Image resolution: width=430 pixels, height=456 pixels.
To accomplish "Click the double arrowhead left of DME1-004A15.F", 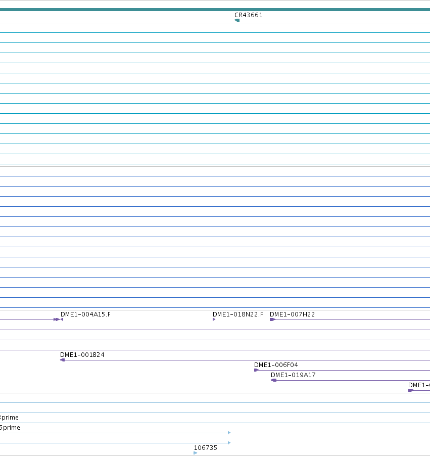I will click(x=57, y=320).
